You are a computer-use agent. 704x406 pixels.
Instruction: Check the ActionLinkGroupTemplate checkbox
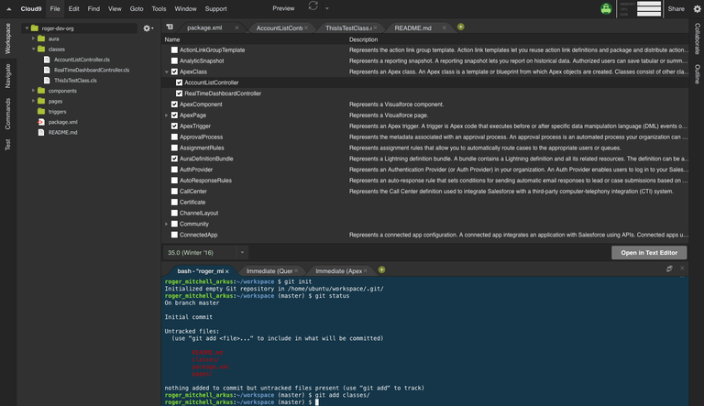click(174, 49)
